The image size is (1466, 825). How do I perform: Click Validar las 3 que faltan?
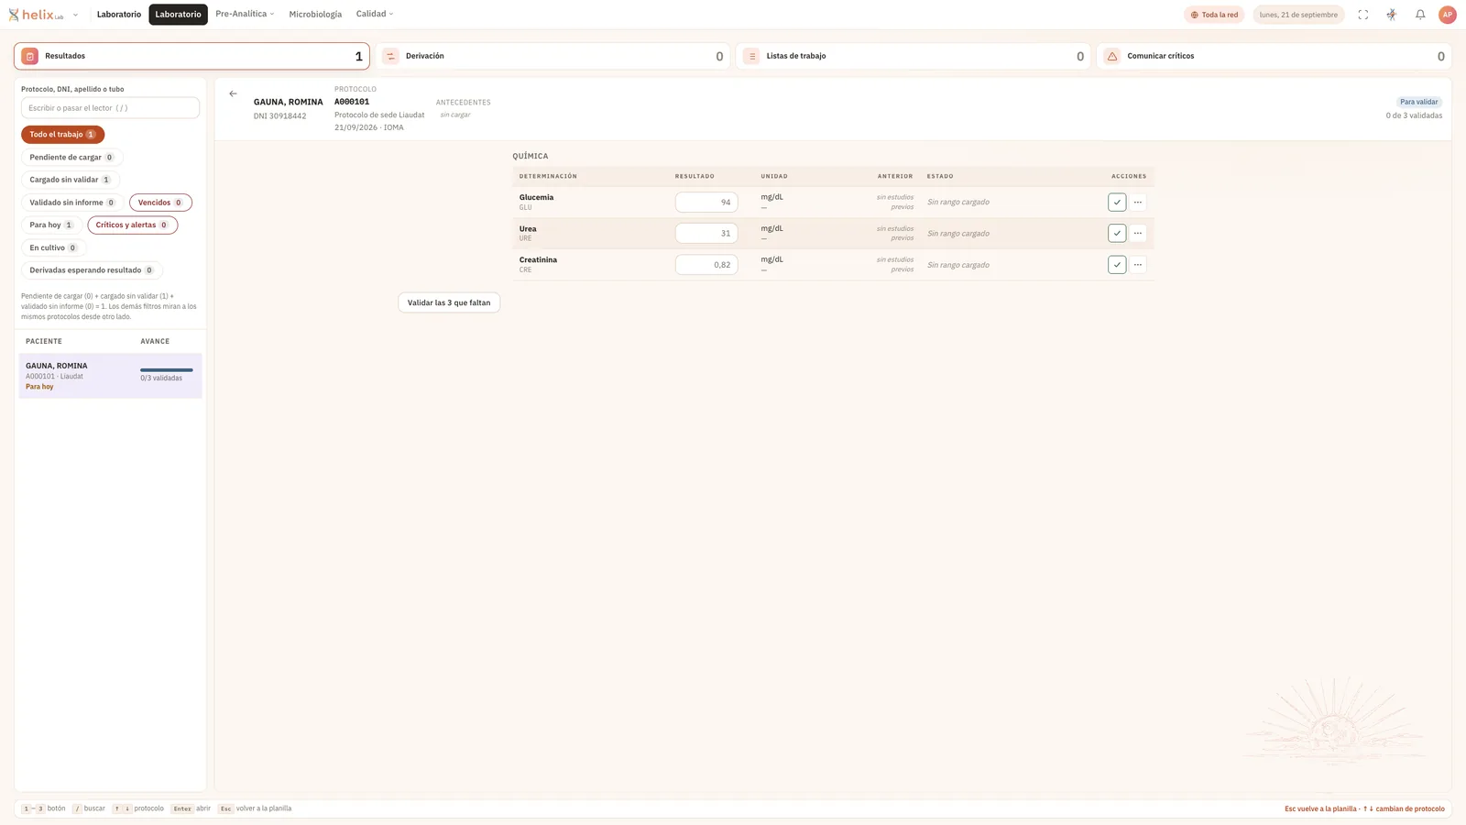tap(449, 302)
